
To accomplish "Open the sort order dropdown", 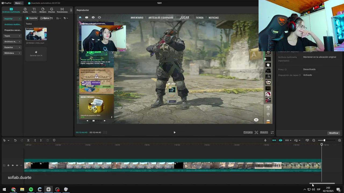I will [58, 18].
